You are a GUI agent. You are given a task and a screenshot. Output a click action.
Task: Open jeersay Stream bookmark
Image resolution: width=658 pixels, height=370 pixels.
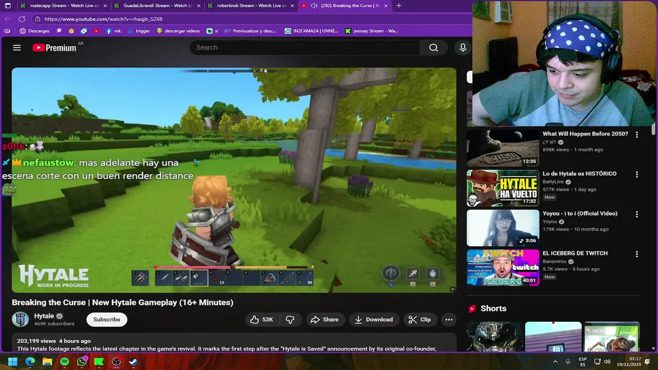coord(372,31)
